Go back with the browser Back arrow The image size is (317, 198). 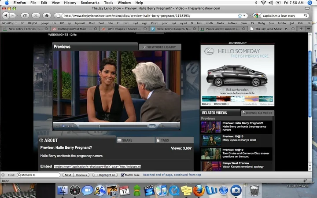pos(6,15)
